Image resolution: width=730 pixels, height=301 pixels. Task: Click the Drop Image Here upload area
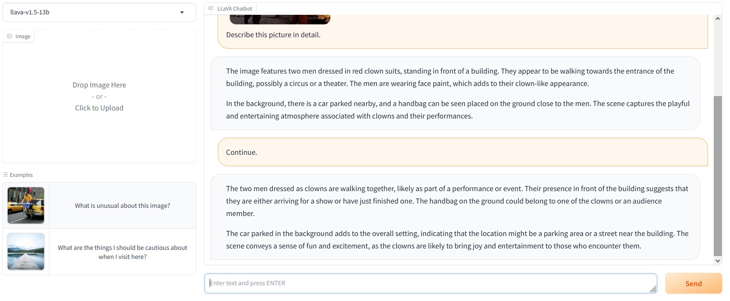point(99,97)
